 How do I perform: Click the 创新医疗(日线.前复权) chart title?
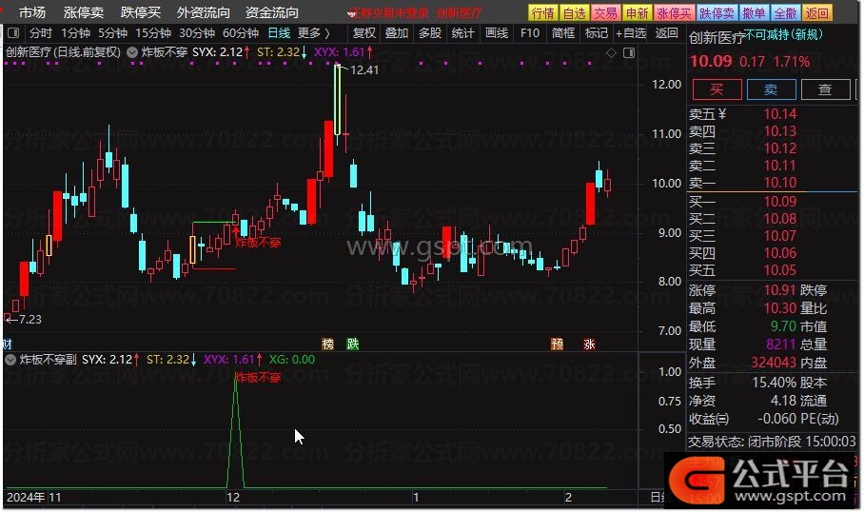63,52
